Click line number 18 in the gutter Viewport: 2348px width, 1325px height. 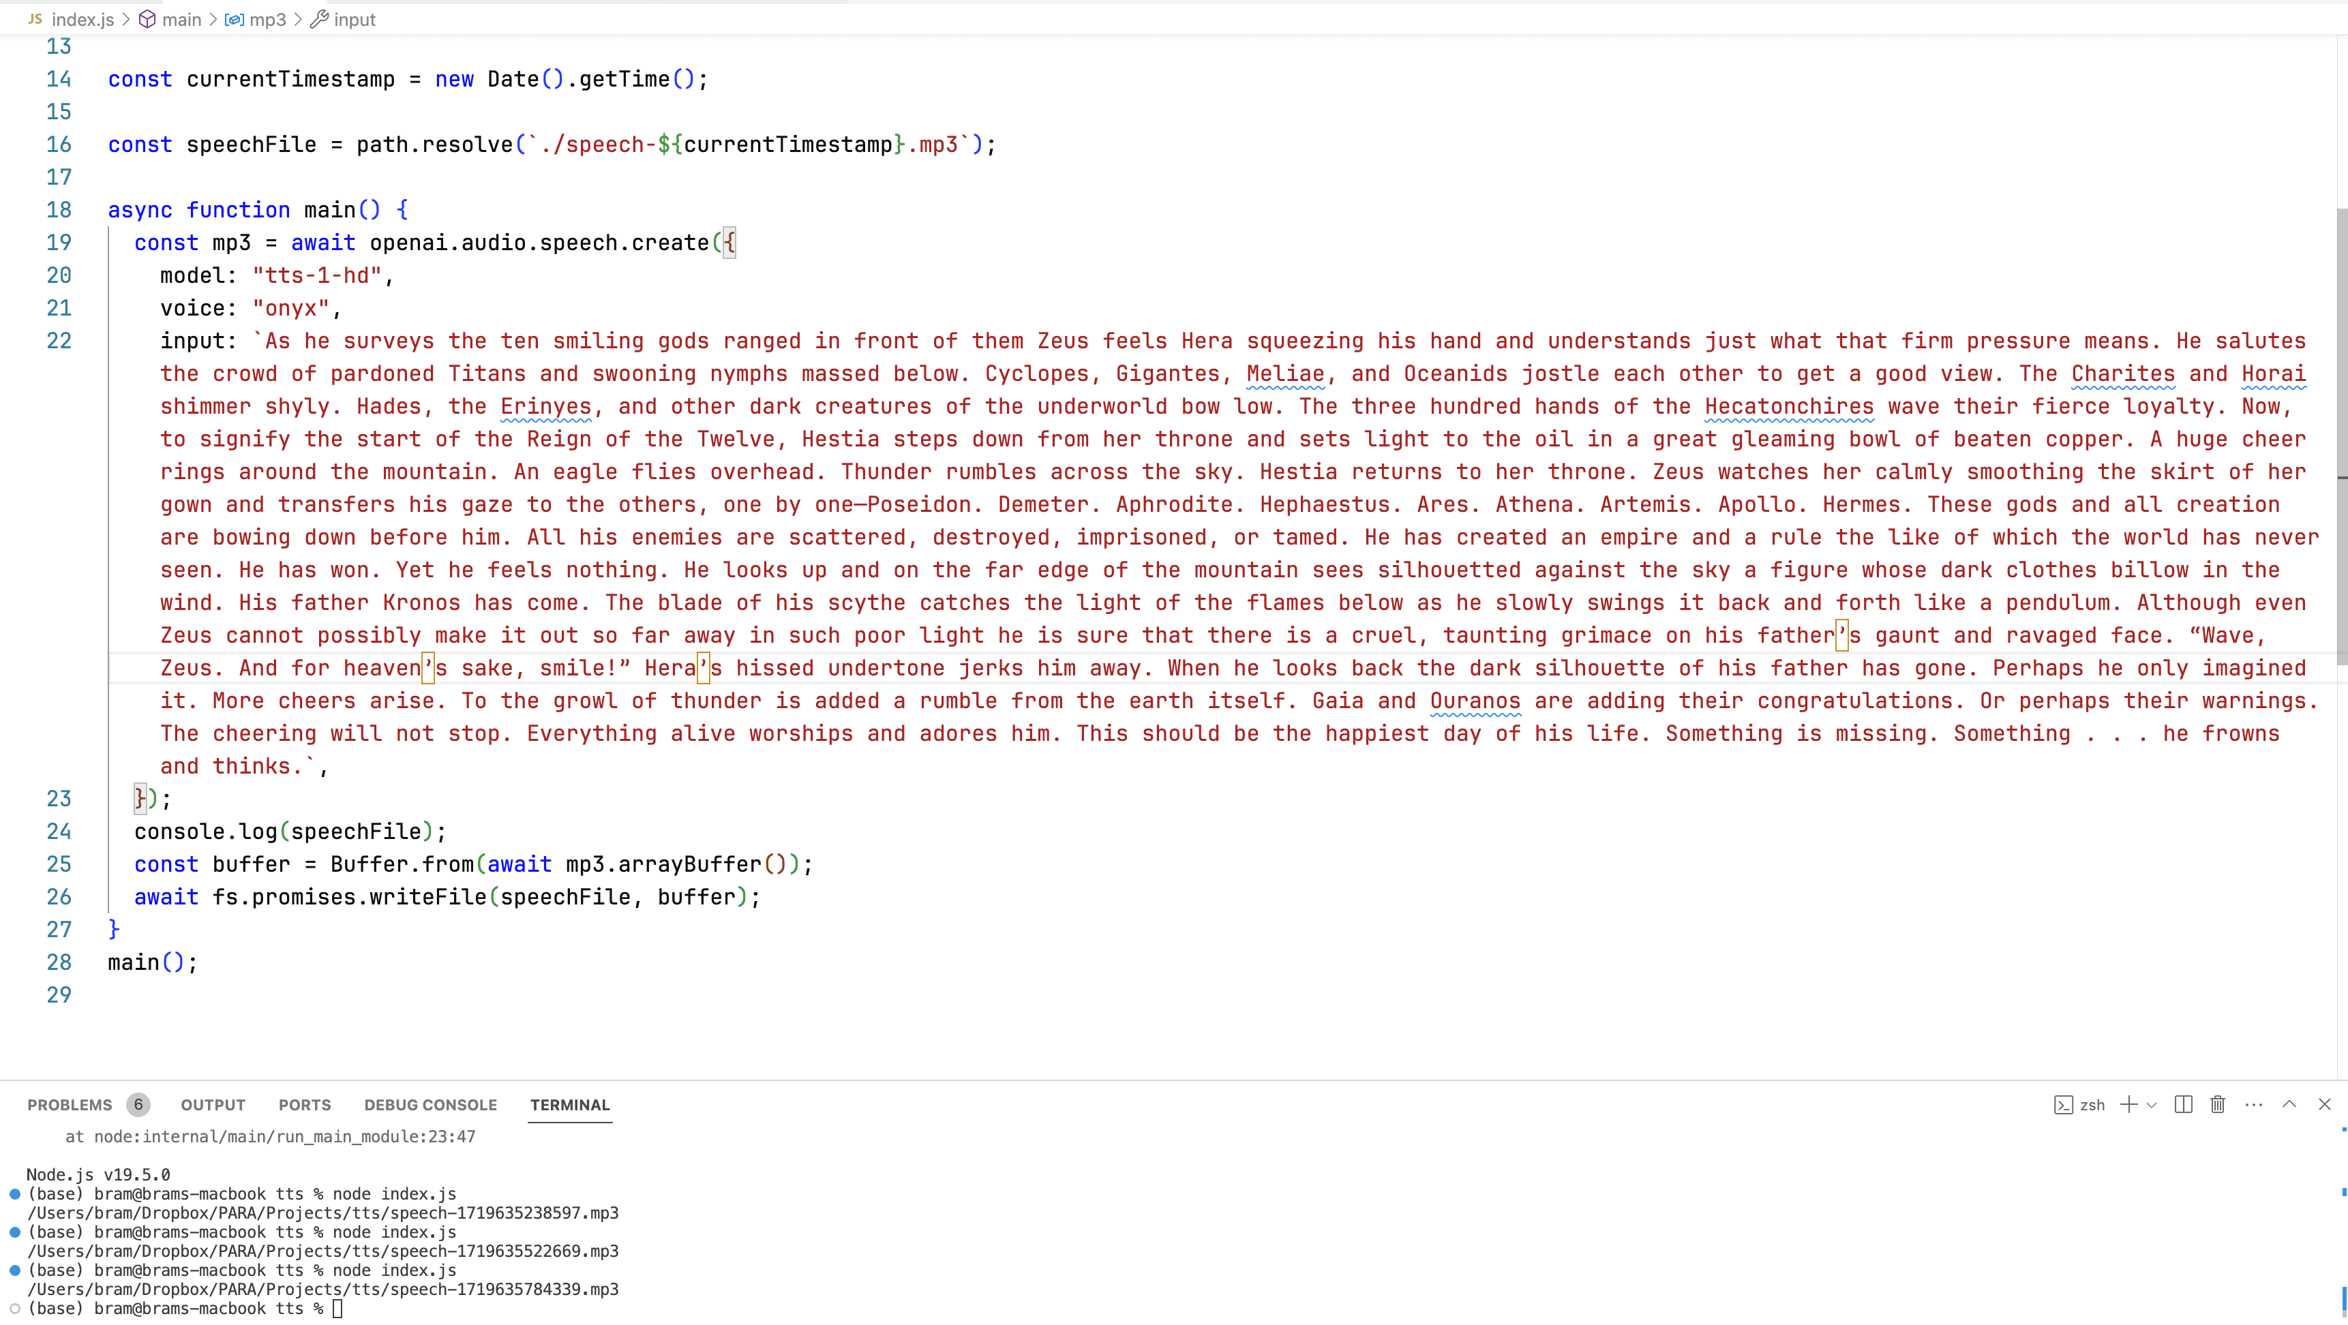pos(59,210)
